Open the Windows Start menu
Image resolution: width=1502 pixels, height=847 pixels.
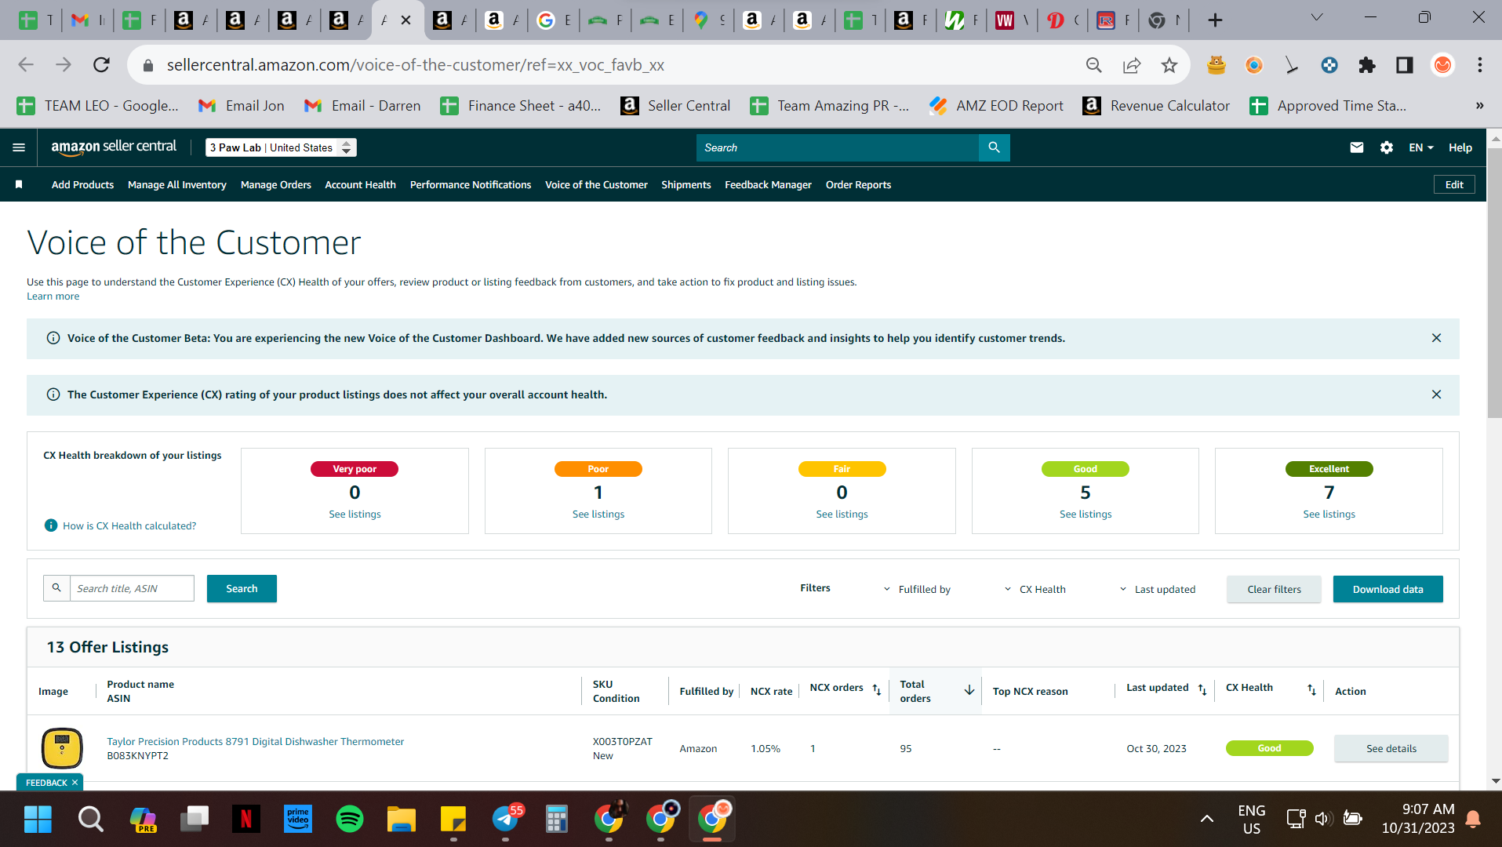(x=38, y=820)
